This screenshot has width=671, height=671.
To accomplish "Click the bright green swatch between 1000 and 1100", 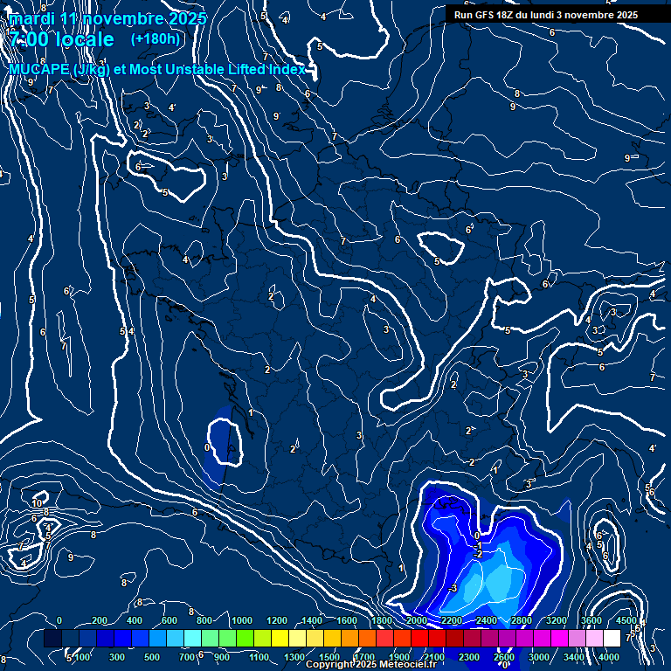I will [246, 638].
